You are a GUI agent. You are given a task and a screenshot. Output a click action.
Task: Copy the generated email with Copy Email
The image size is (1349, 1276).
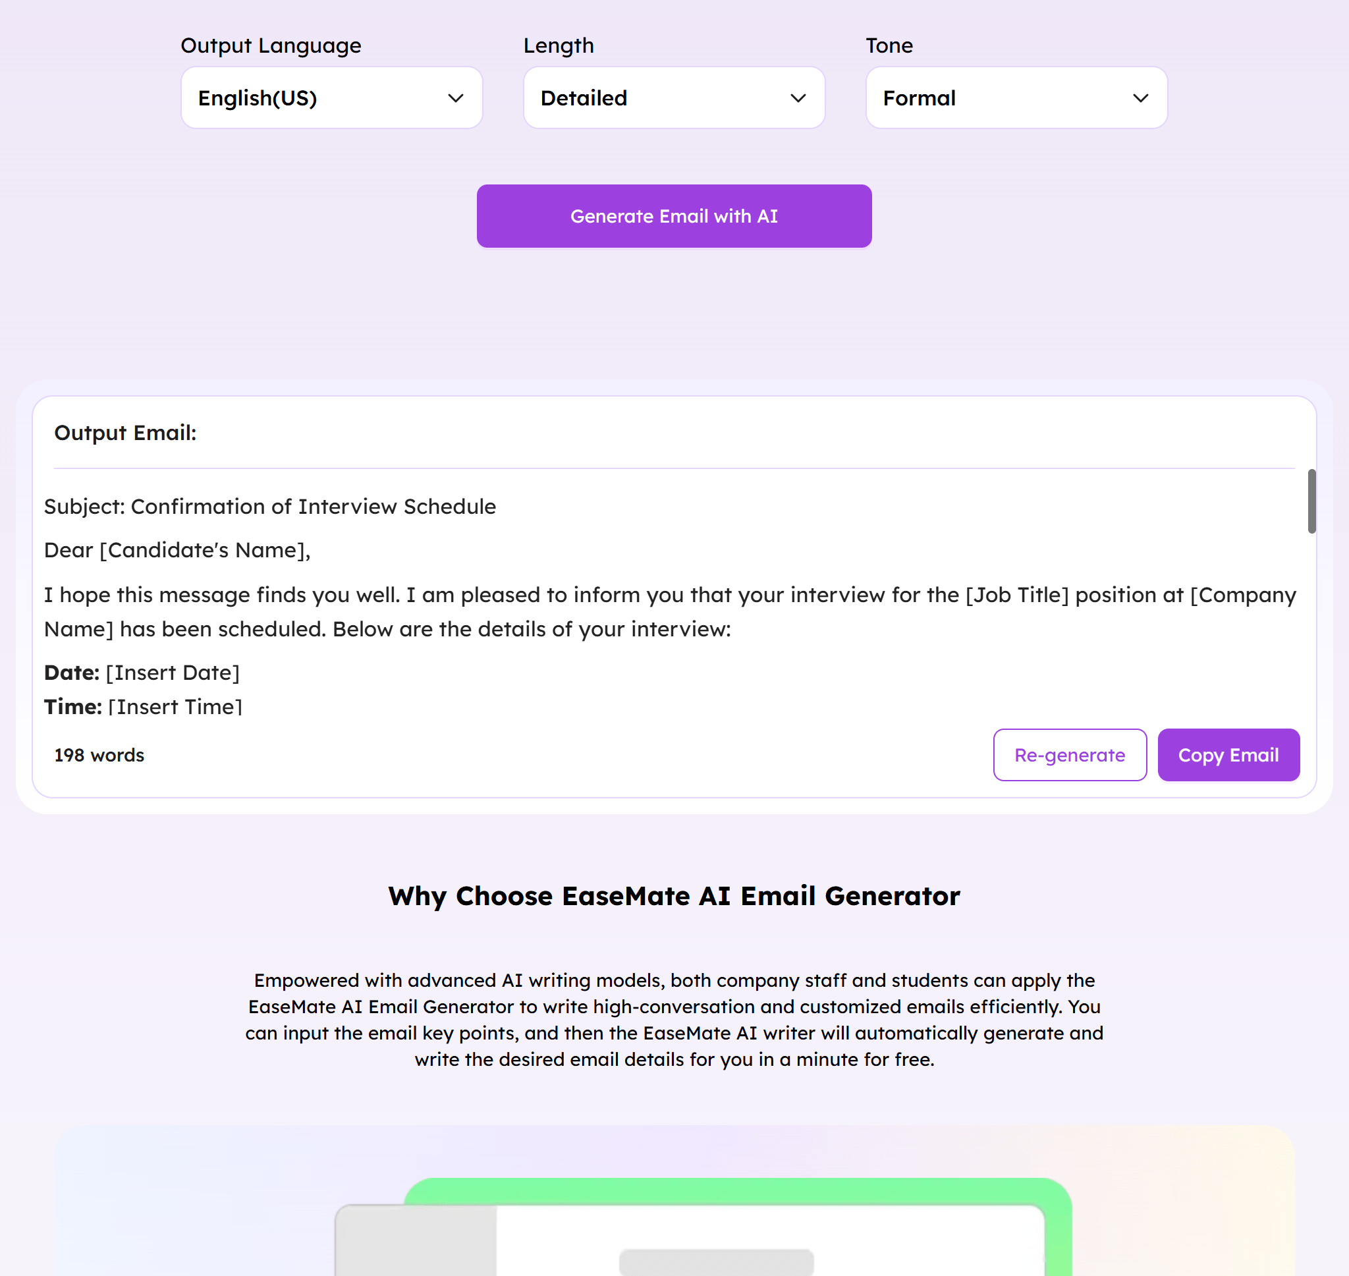point(1228,755)
